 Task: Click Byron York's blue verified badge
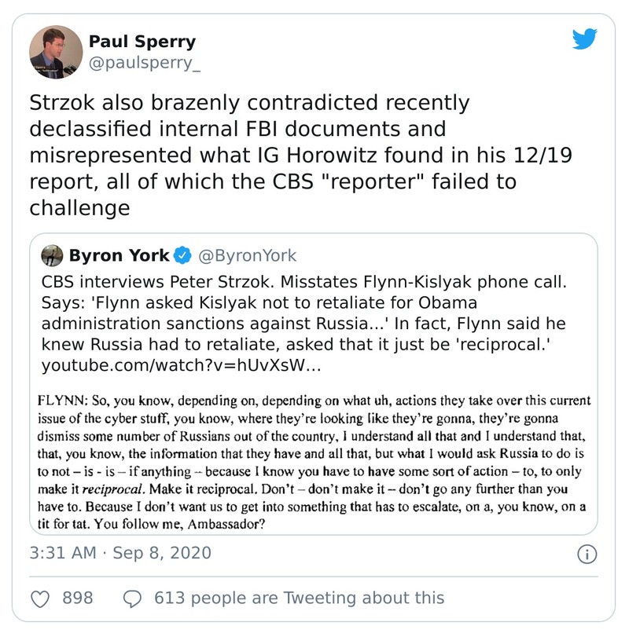tap(182, 255)
